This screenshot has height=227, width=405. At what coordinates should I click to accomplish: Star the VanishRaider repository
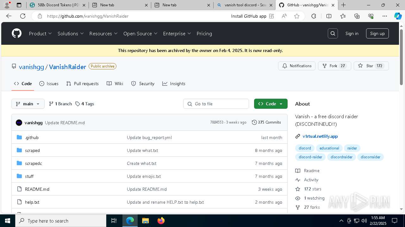[x=371, y=66]
